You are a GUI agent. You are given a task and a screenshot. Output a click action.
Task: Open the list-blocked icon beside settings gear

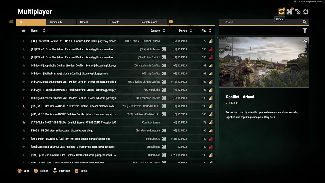click(297, 12)
